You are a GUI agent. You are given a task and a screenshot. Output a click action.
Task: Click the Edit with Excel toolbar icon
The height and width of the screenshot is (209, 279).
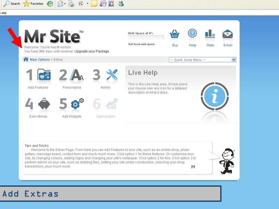(x=81, y=4)
